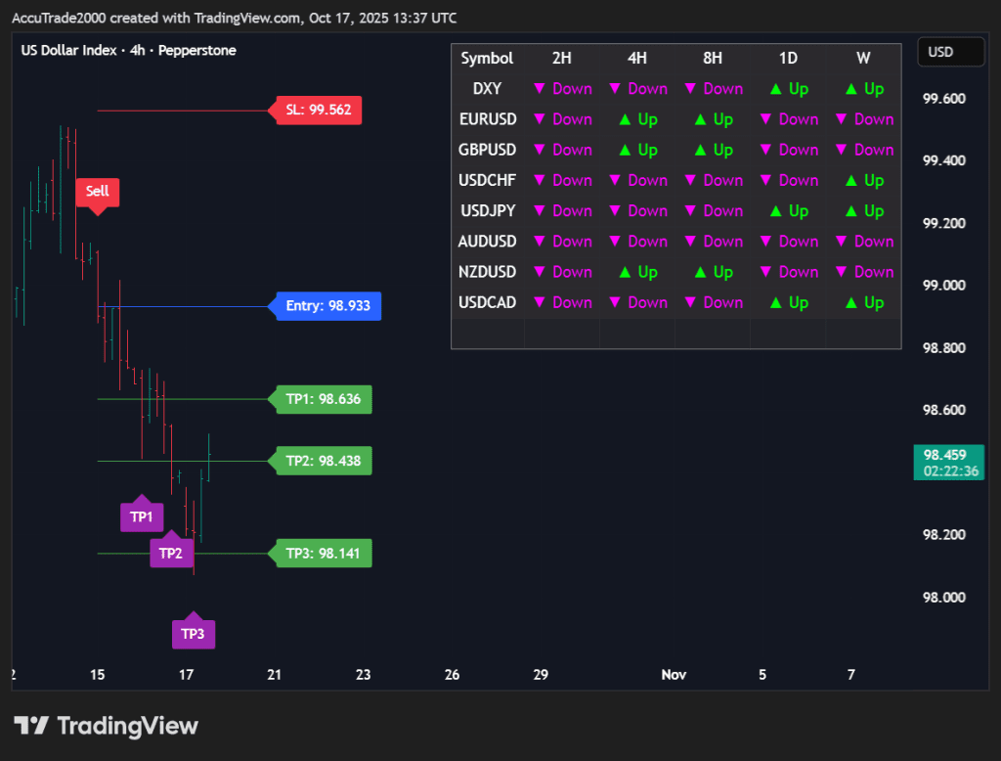Screen dimensions: 1001x761
Task: Click the up arrow in EURUSD 4H cell
Action: (x=625, y=119)
